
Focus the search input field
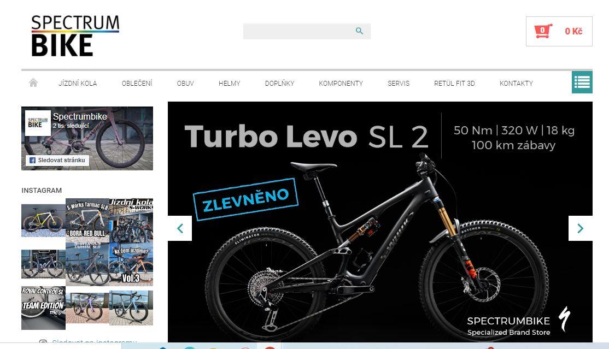point(298,31)
